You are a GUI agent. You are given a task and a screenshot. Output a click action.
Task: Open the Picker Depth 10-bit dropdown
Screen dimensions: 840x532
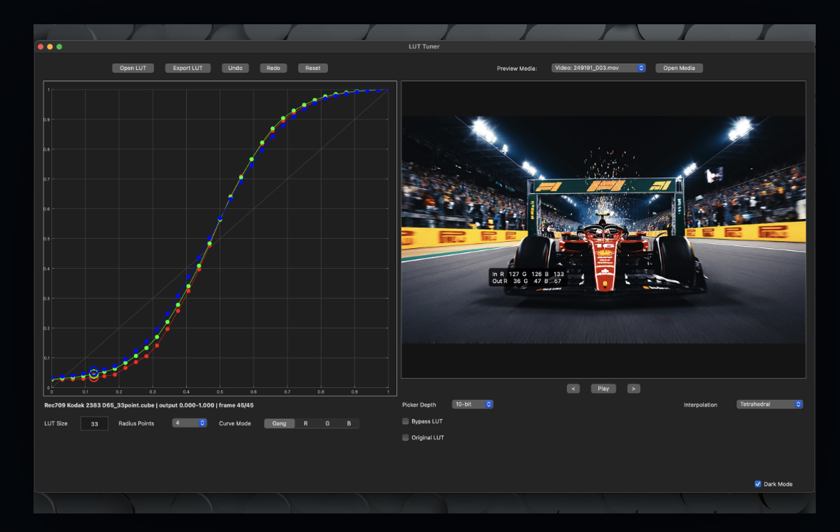pos(473,404)
